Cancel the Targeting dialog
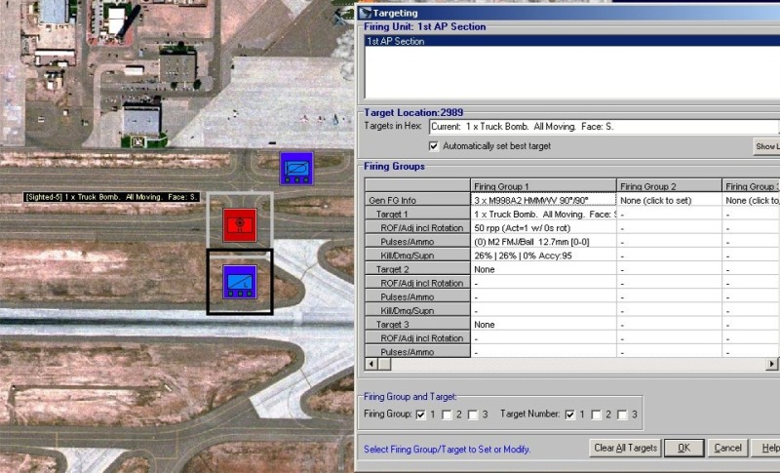 (727, 448)
